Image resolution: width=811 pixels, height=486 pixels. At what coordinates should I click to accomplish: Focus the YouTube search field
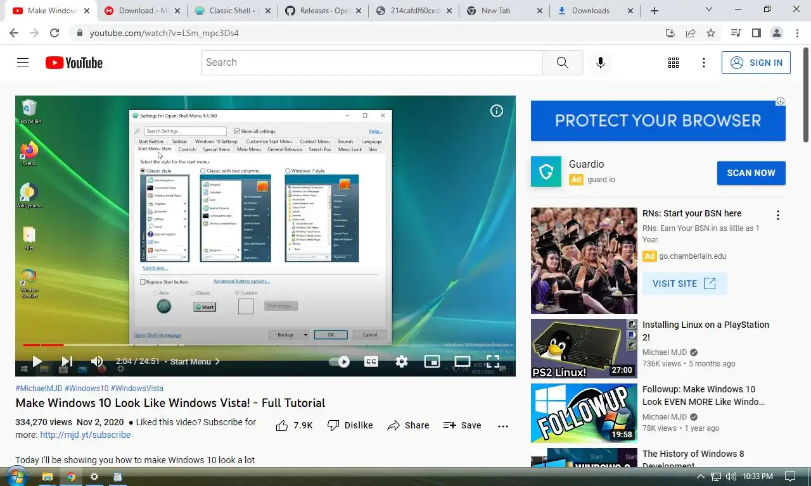372,63
